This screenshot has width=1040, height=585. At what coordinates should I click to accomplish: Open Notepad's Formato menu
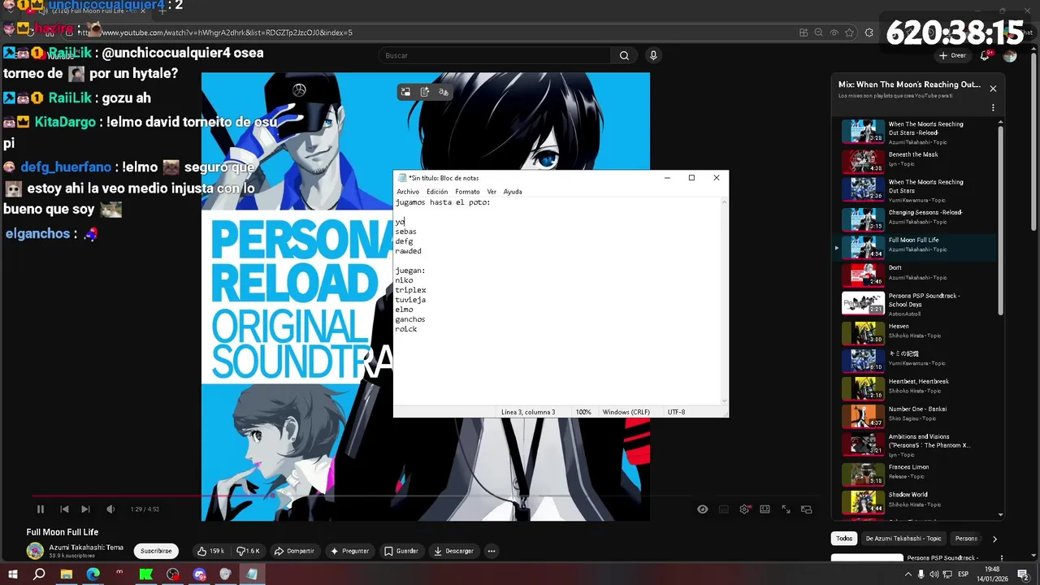pos(467,192)
